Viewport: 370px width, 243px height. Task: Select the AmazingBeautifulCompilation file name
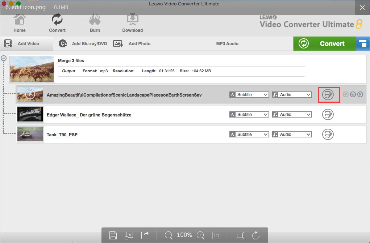tap(124, 95)
